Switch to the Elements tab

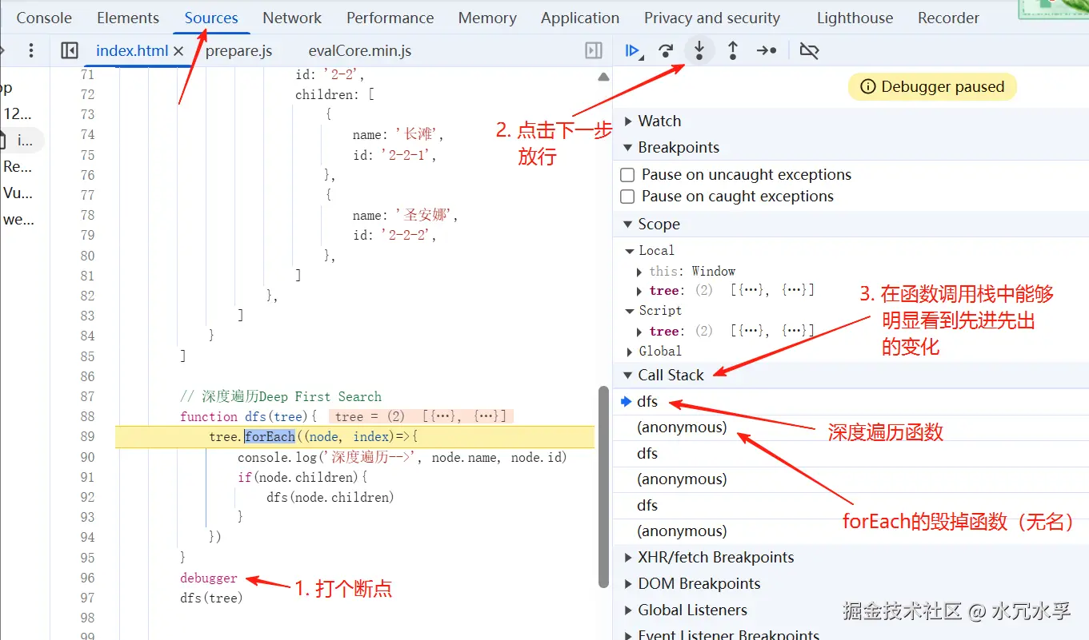pyautogui.click(x=128, y=18)
